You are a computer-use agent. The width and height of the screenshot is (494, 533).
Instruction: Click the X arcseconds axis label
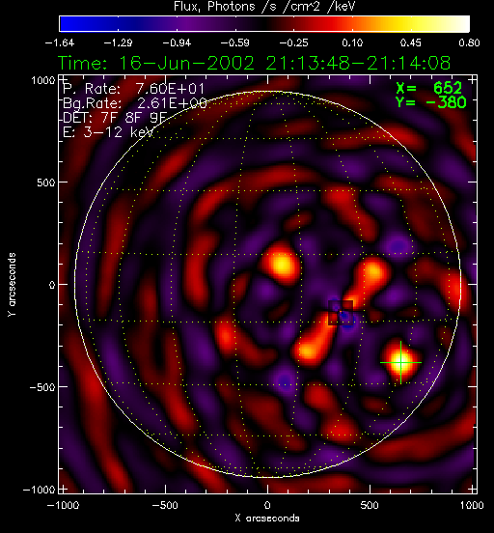point(267,519)
